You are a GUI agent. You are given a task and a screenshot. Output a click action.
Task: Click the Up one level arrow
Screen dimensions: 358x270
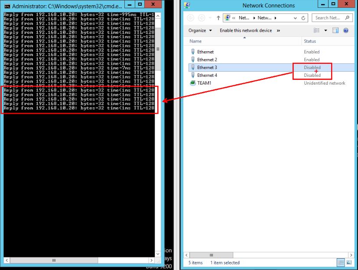[x=218, y=18]
